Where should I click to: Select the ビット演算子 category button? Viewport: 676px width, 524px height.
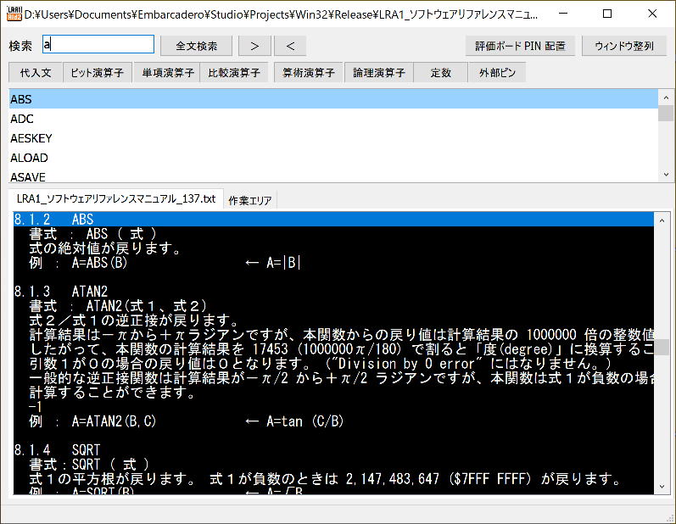(98, 72)
